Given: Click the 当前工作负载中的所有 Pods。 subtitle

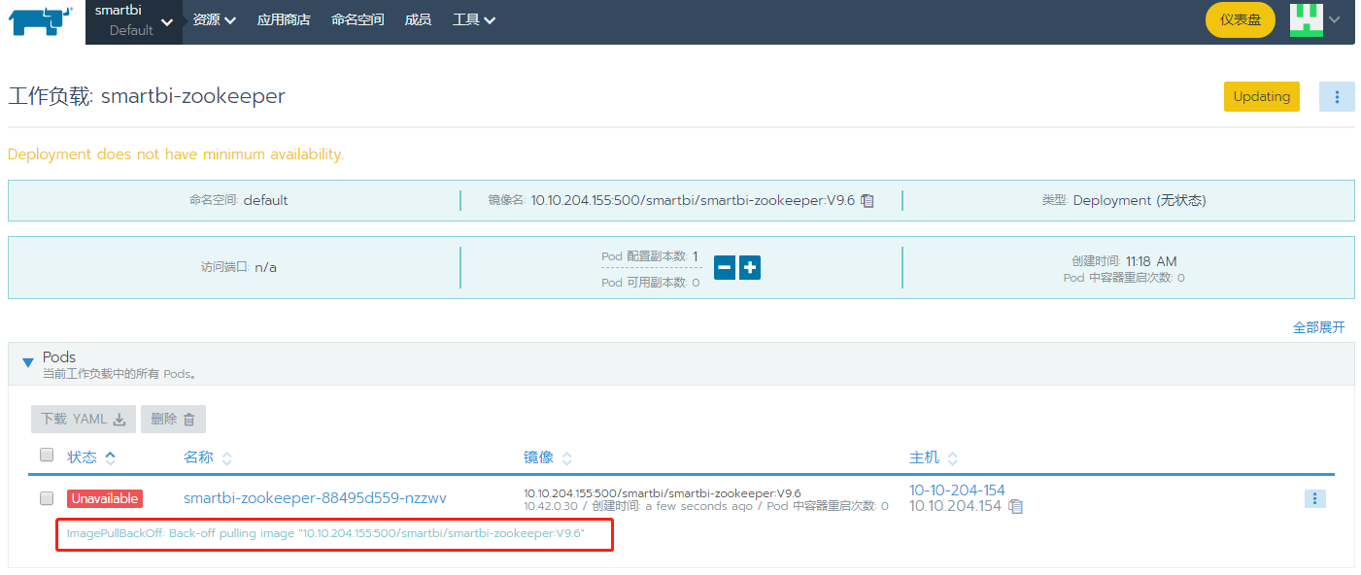Looking at the screenshot, I should pyautogui.click(x=121, y=374).
